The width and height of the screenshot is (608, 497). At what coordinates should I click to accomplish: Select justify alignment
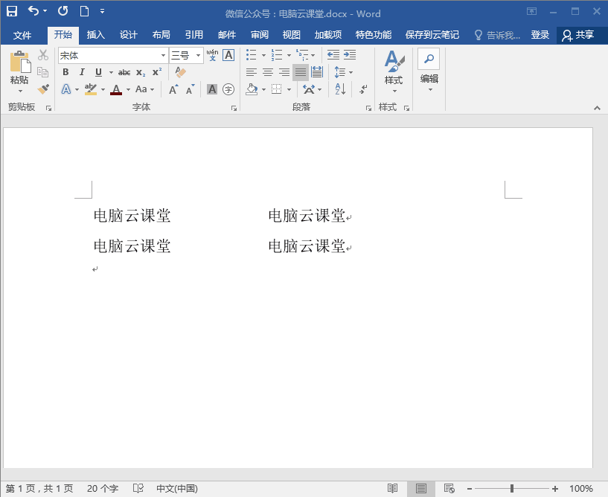(x=301, y=72)
